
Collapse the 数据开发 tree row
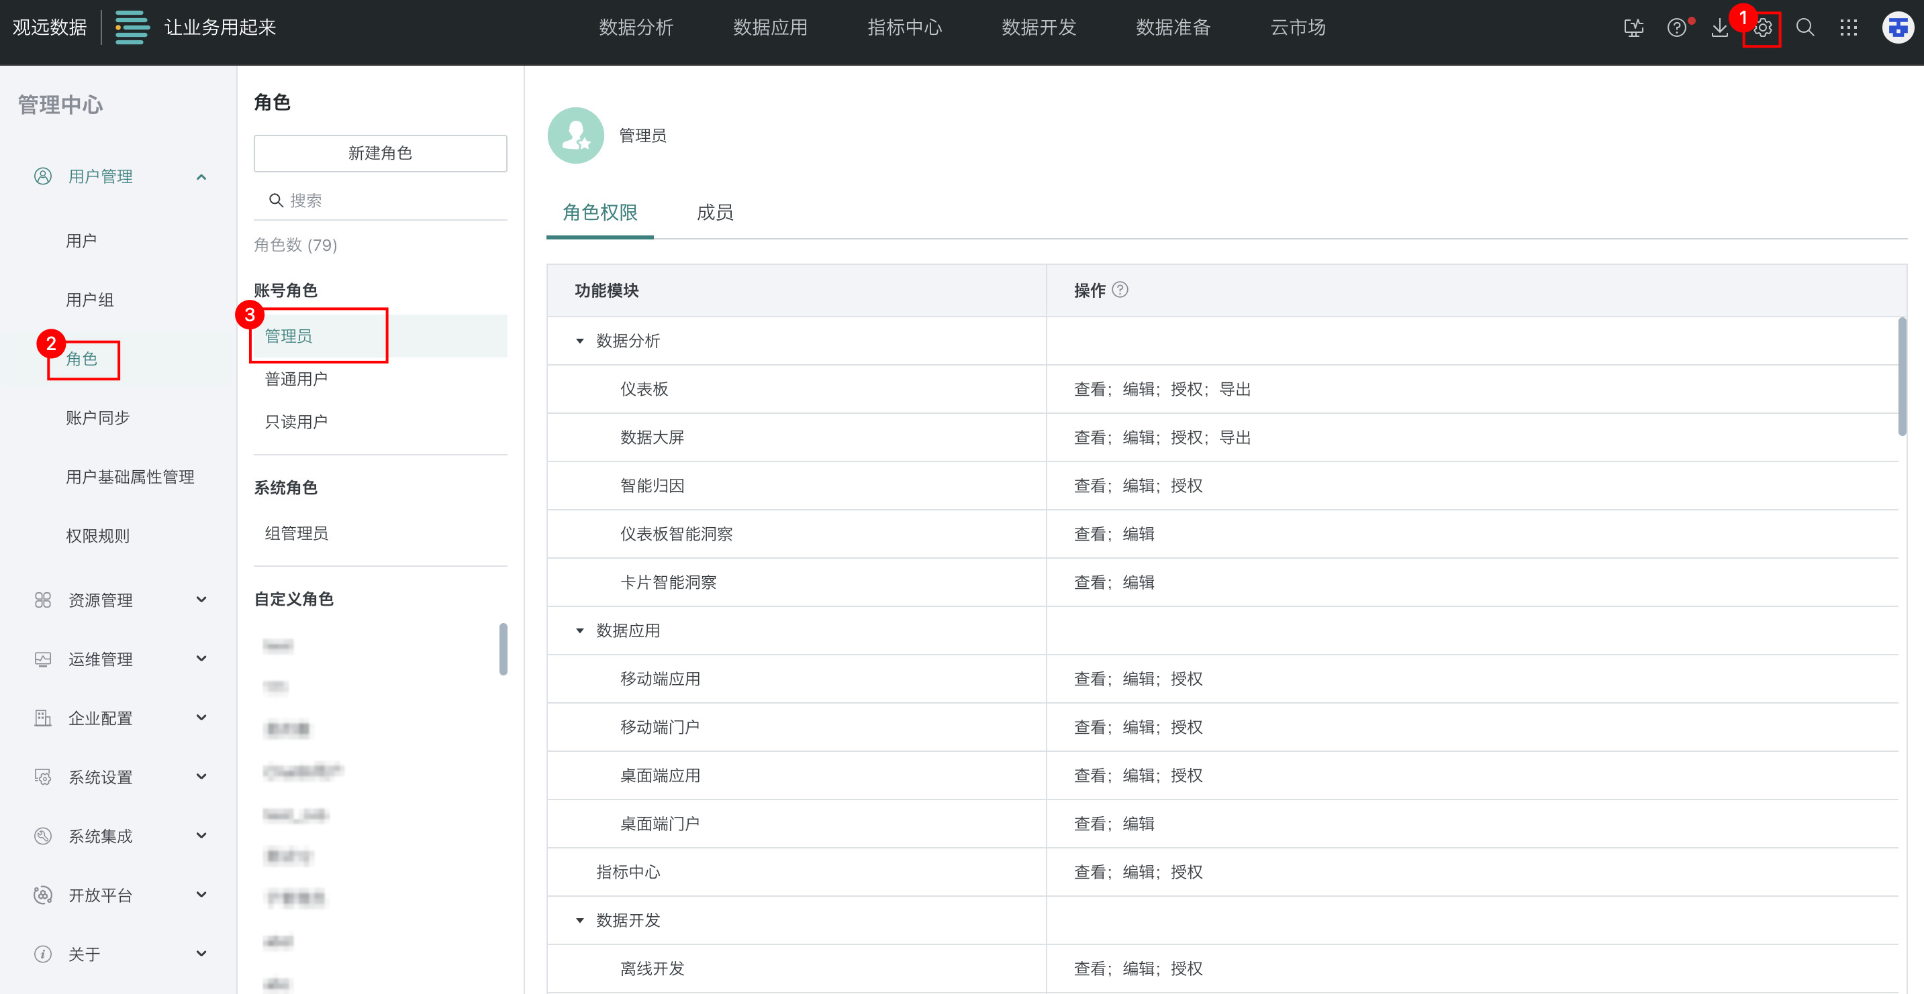coord(579,920)
